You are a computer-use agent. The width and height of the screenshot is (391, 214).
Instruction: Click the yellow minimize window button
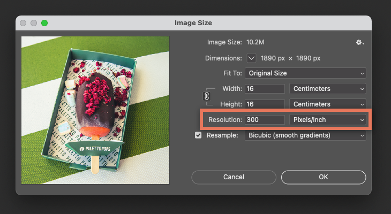34,23
